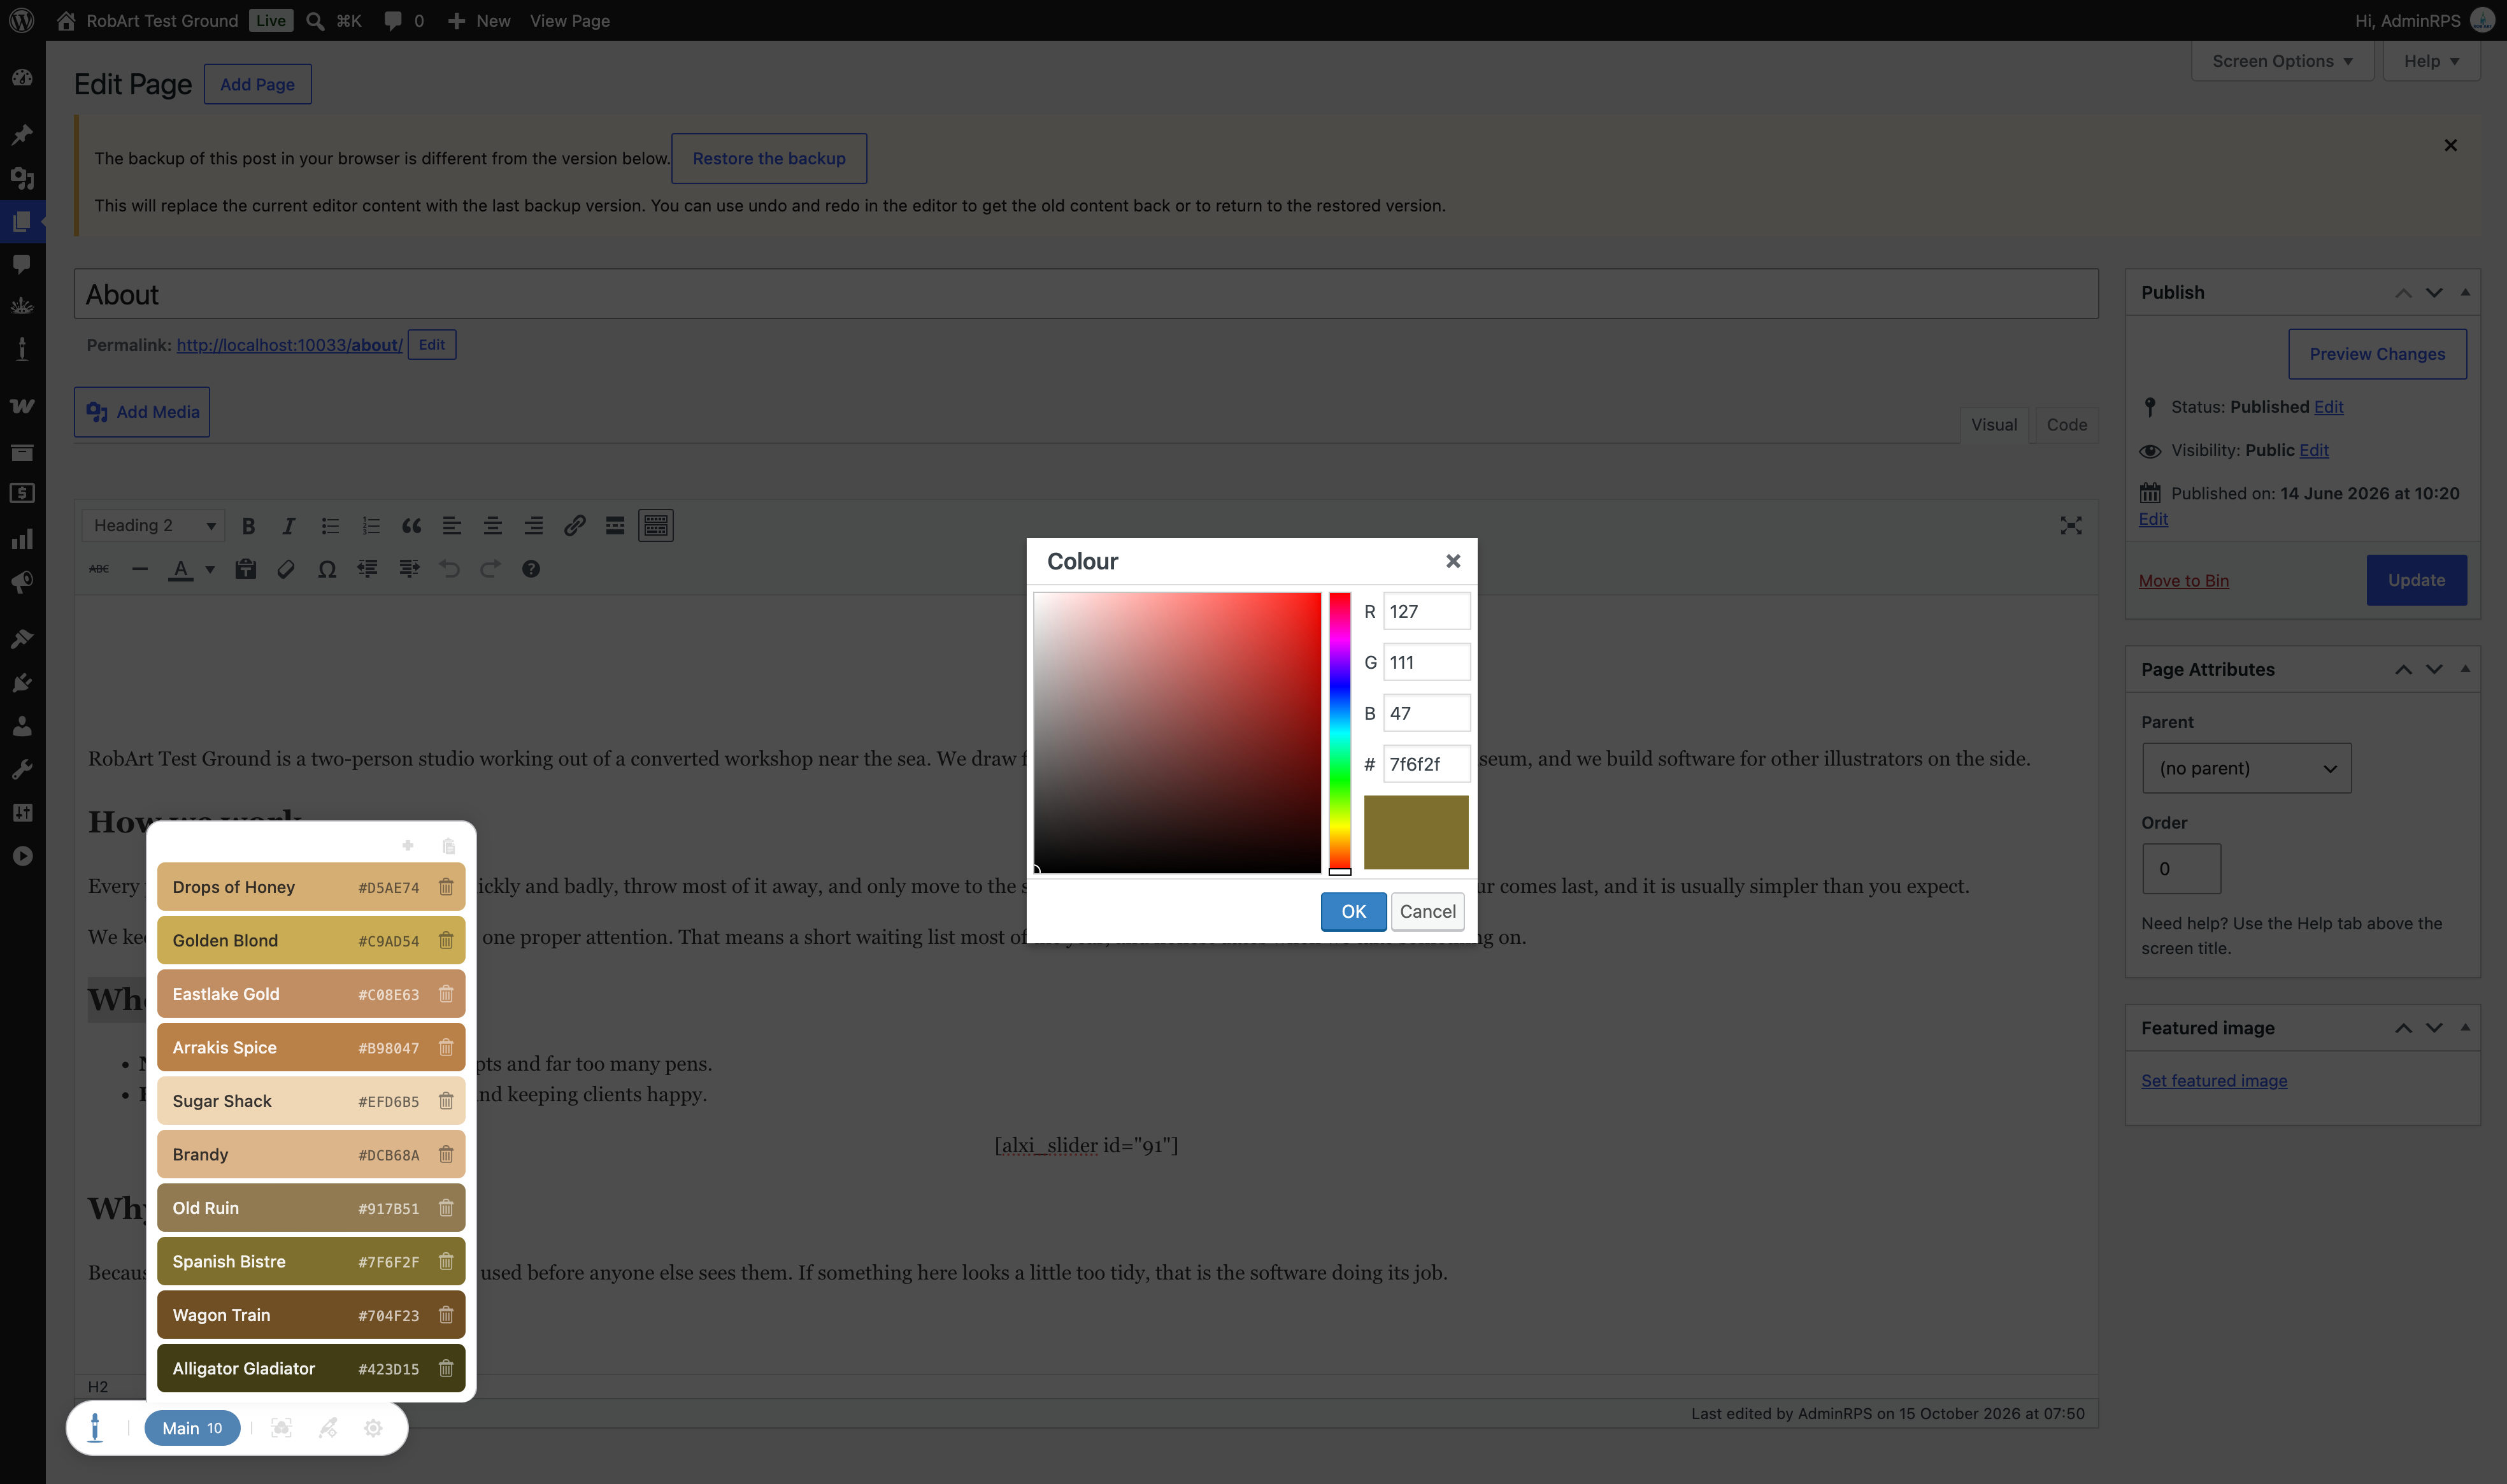This screenshot has width=2507, height=1484.
Task: Delete the Golden Blond swatch
Action: pyautogui.click(x=446, y=940)
